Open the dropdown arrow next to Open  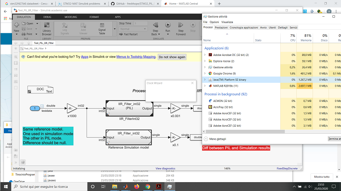[37, 23]
